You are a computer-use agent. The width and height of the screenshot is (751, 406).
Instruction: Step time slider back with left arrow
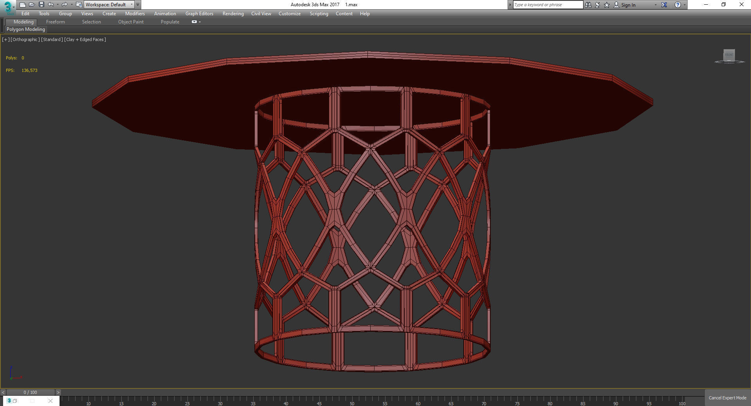click(x=3, y=392)
